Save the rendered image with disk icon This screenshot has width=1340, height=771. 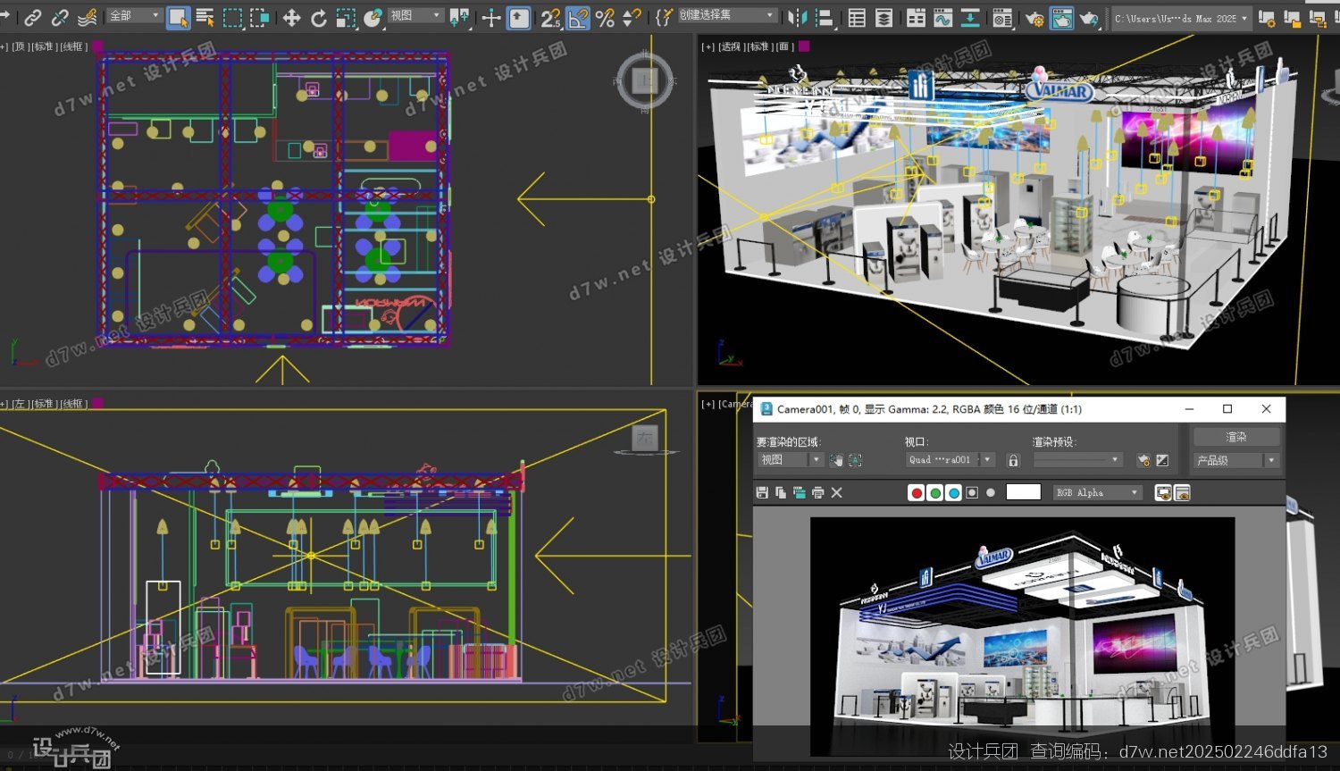[x=762, y=492]
